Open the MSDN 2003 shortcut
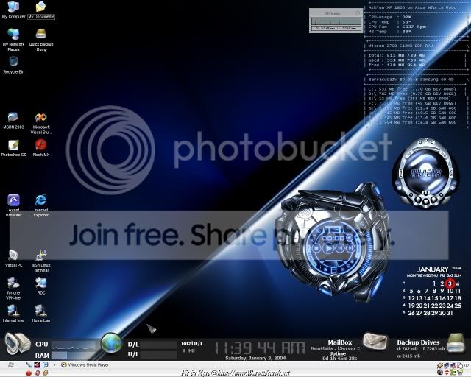Viewport: 471px width, 377px height. (13, 120)
